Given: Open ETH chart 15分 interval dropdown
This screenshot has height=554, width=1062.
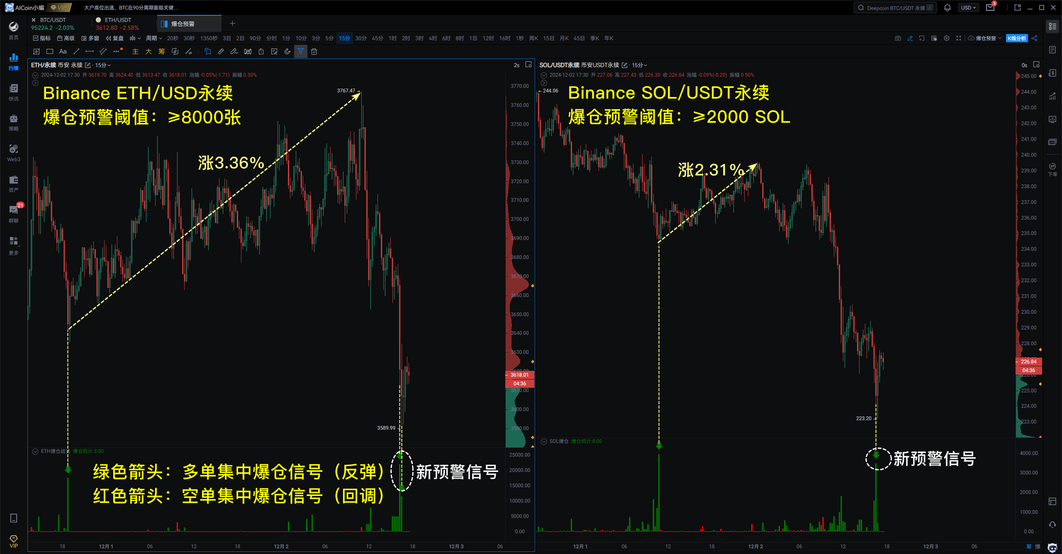Looking at the screenshot, I should pos(103,65).
